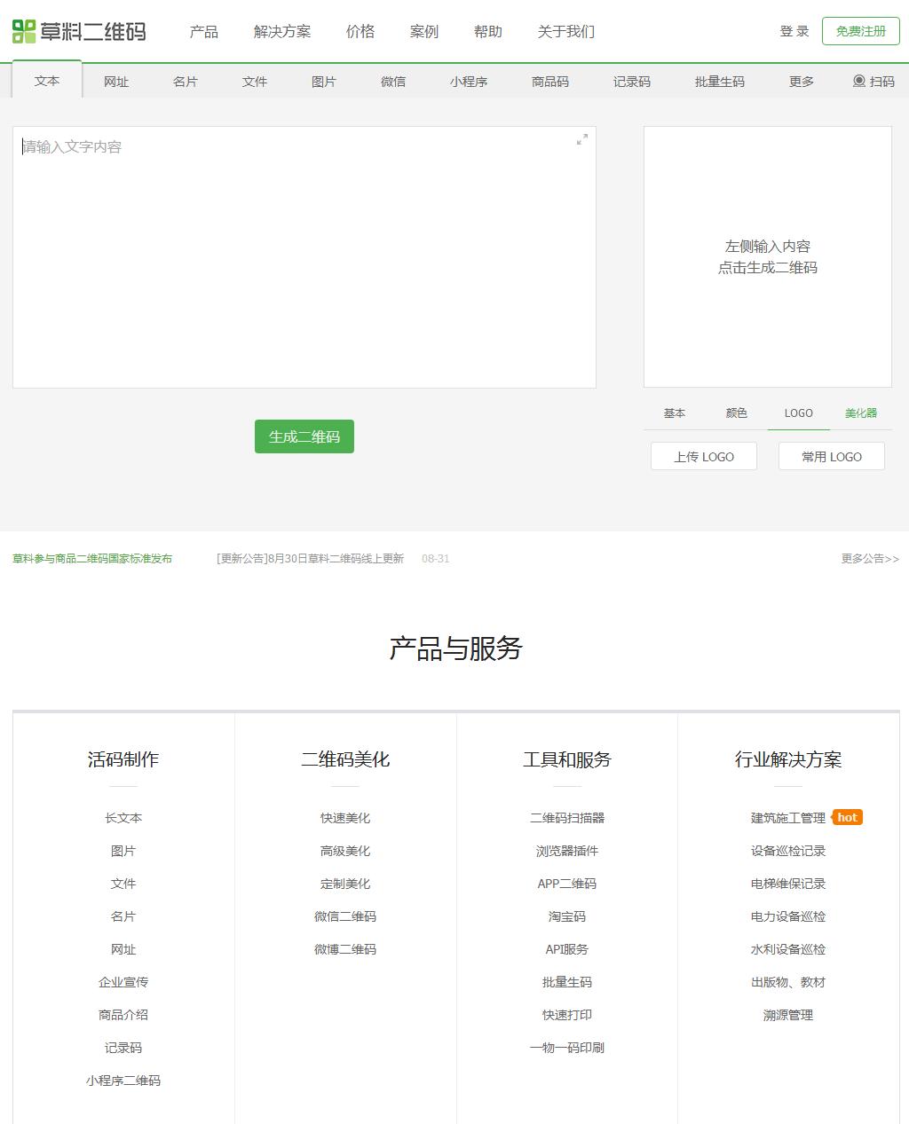Click the 常用 LOGO button

(831, 456)
